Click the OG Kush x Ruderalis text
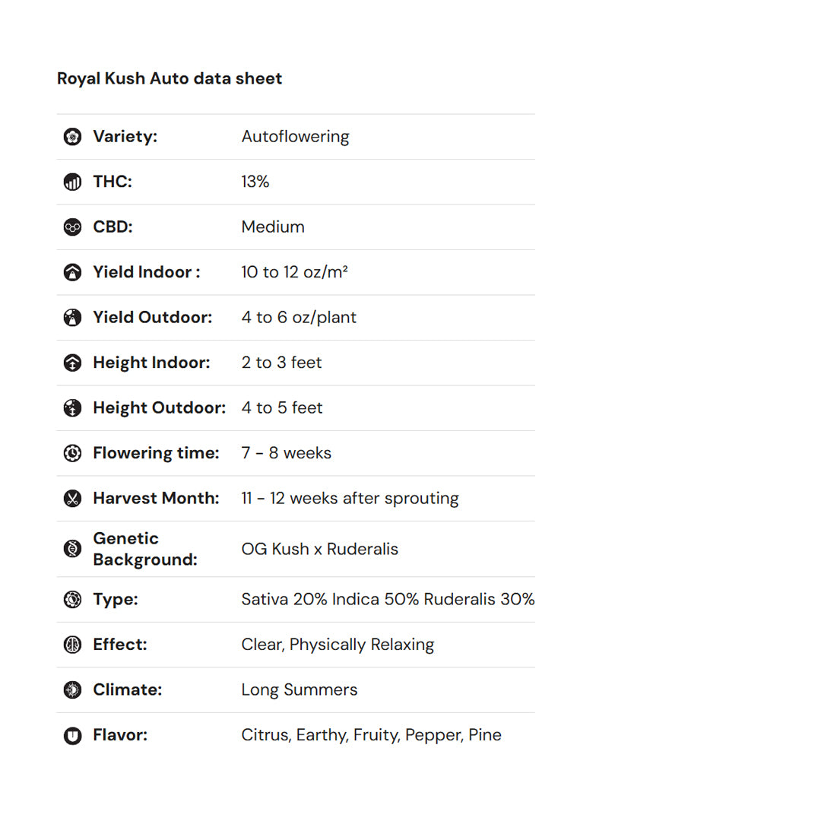This screenshot has width=821, height=821. (319, 549)
